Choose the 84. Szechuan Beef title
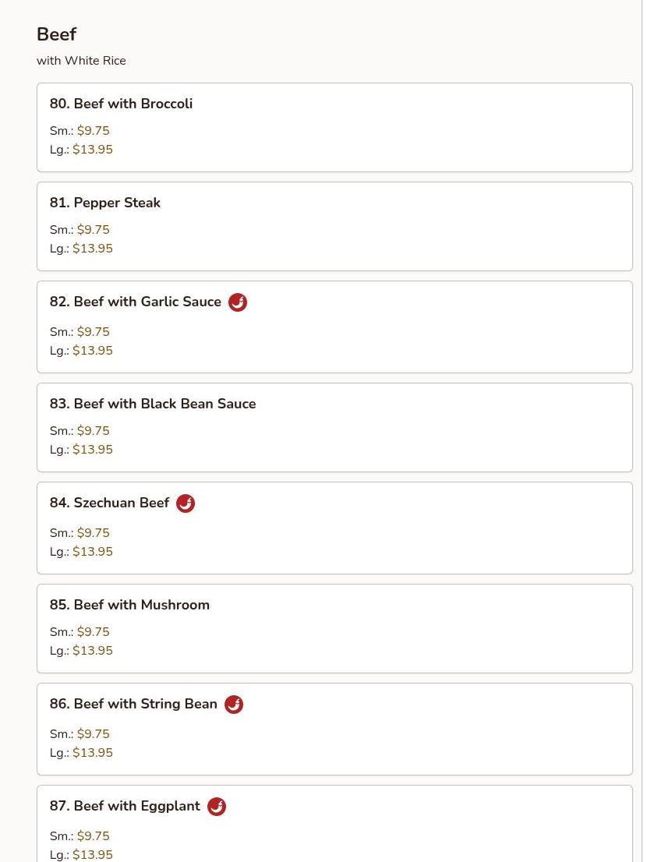The width and height of the screenshot is (658, 862). 109,503
